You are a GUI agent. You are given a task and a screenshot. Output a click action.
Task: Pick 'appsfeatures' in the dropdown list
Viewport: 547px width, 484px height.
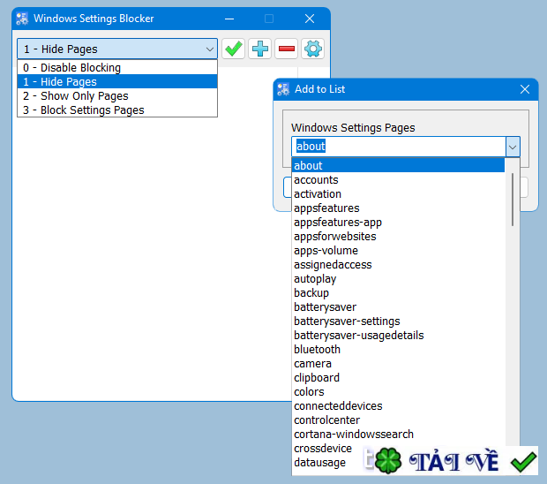tap(398, 208)
